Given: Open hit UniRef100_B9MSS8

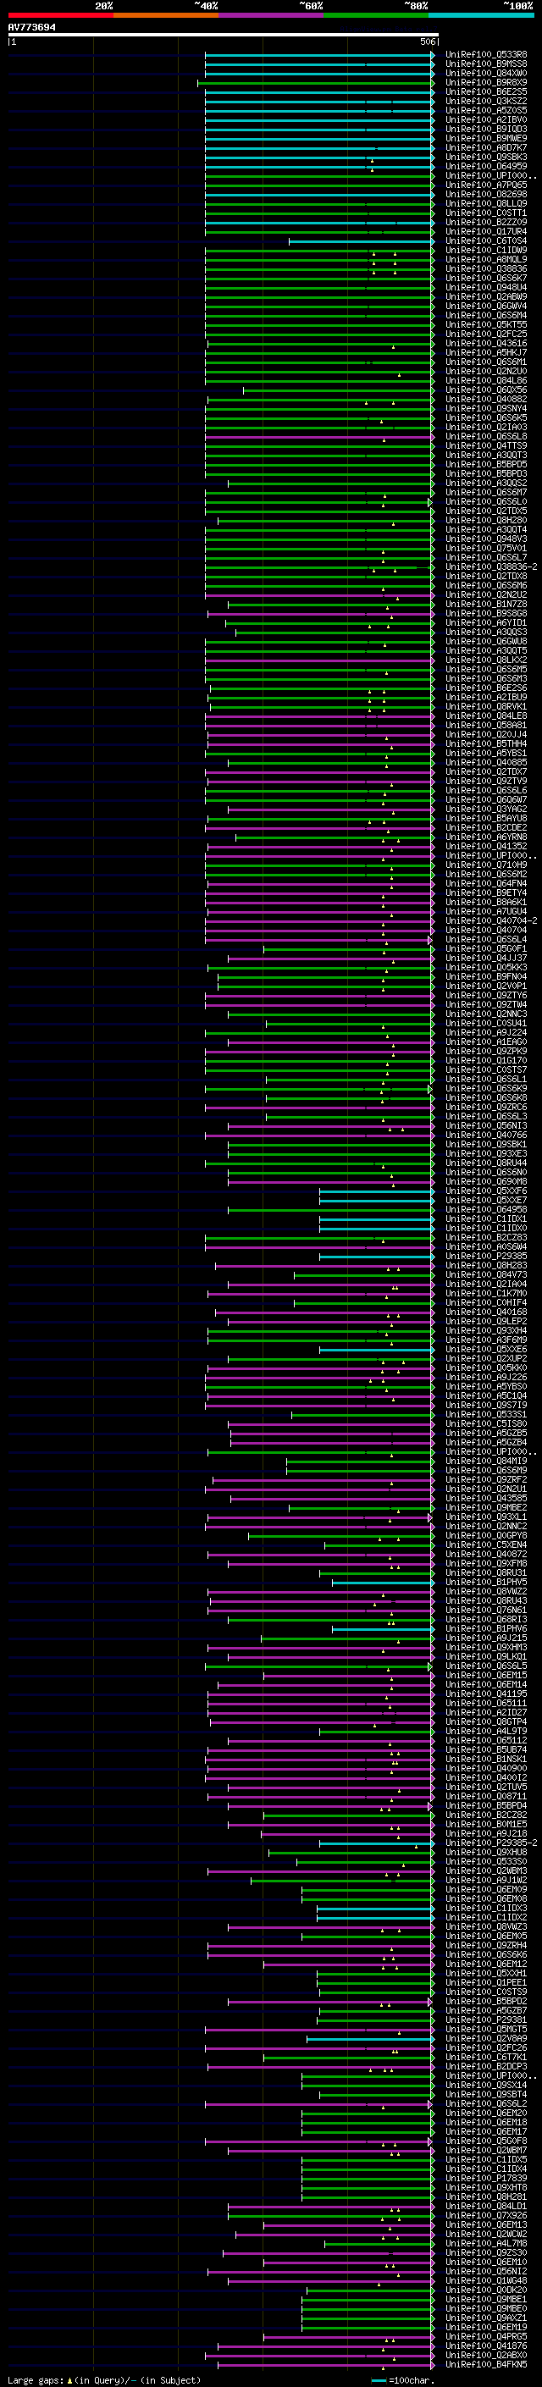Looking at the screenshot, I should coord(485,64).
